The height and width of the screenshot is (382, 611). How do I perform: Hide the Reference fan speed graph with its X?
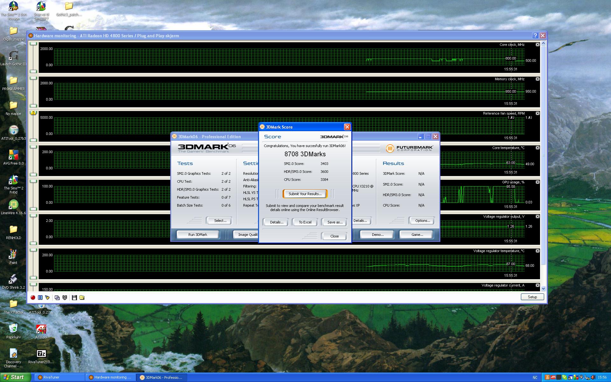point(537,113)
